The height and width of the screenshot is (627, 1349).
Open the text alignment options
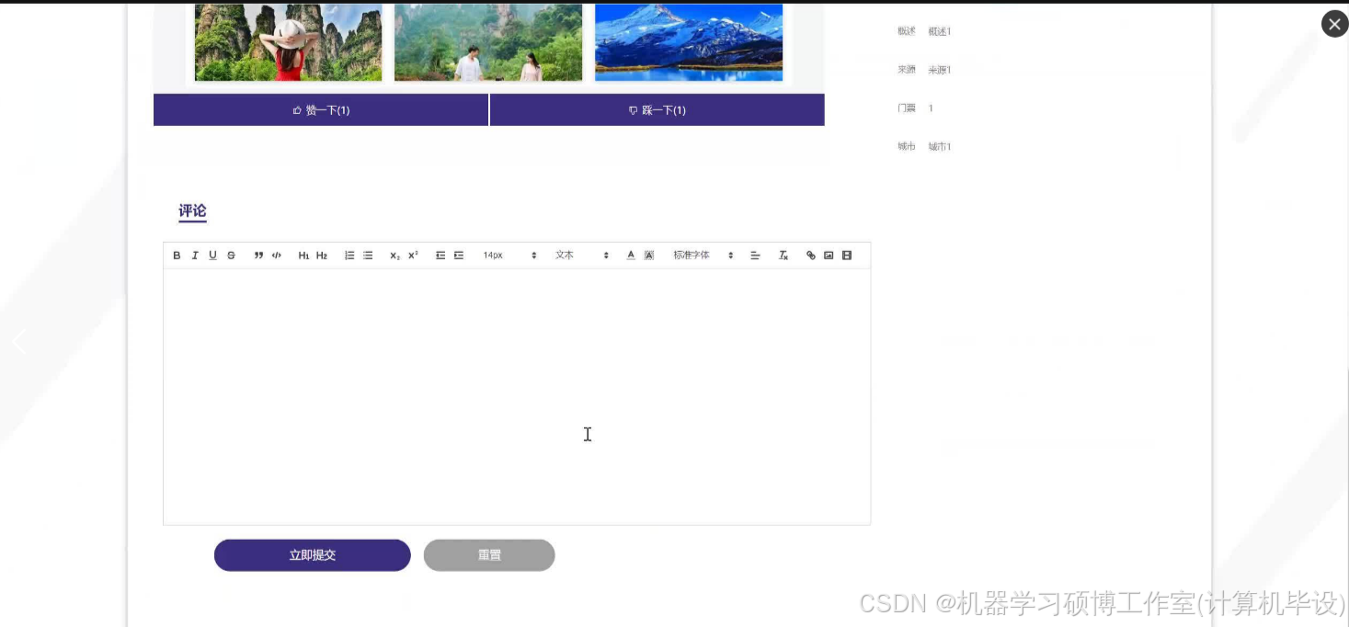tap(755, 256)
